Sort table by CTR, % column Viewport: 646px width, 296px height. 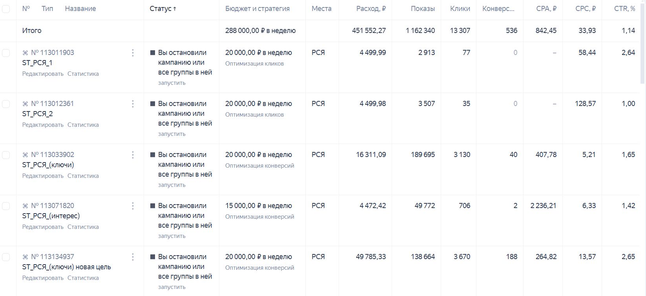pyautogui.click(x=624, y=9)
